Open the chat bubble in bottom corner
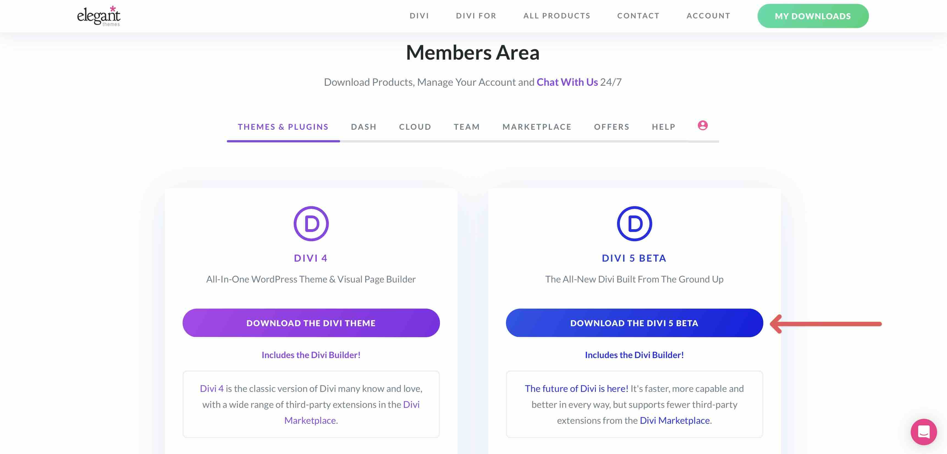Viewport: 947px width, 454px height. point(924,432)
